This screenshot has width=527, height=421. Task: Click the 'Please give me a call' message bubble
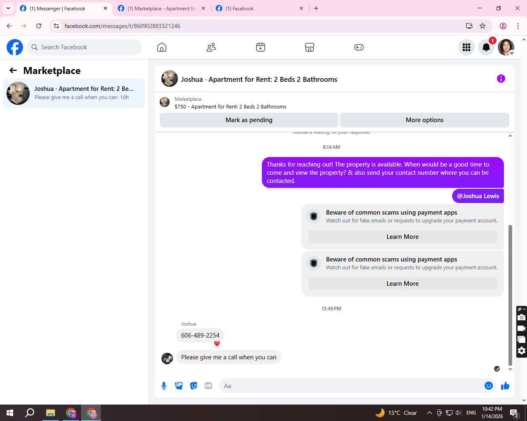[229, 357]
